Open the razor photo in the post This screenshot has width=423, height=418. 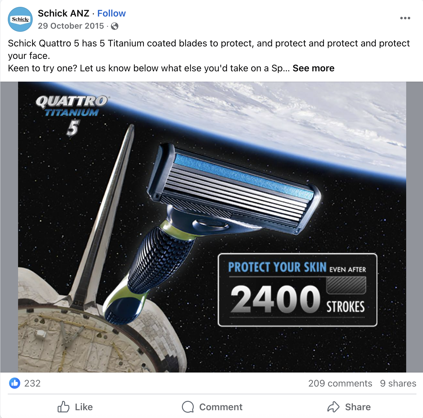tap(212, 227)
